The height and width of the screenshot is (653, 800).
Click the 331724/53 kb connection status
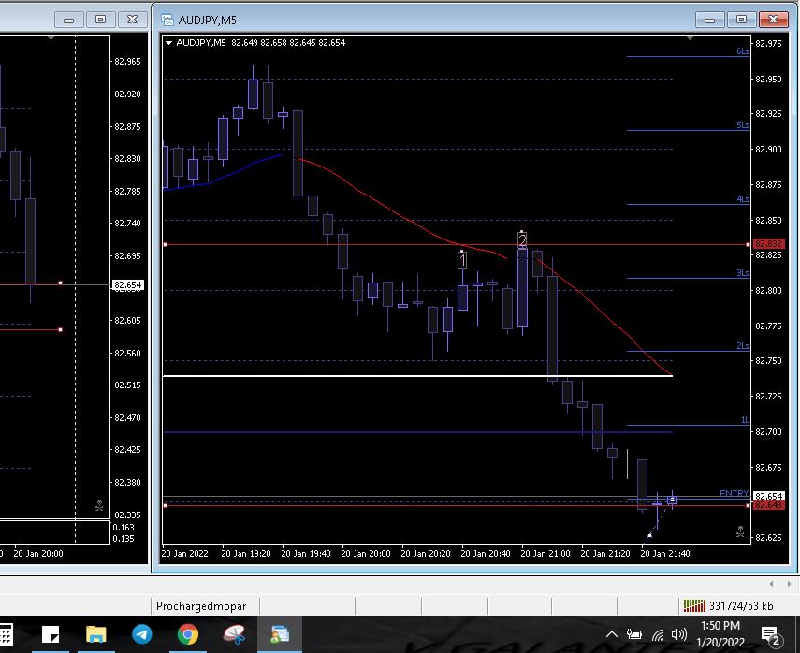pos(729,605)
